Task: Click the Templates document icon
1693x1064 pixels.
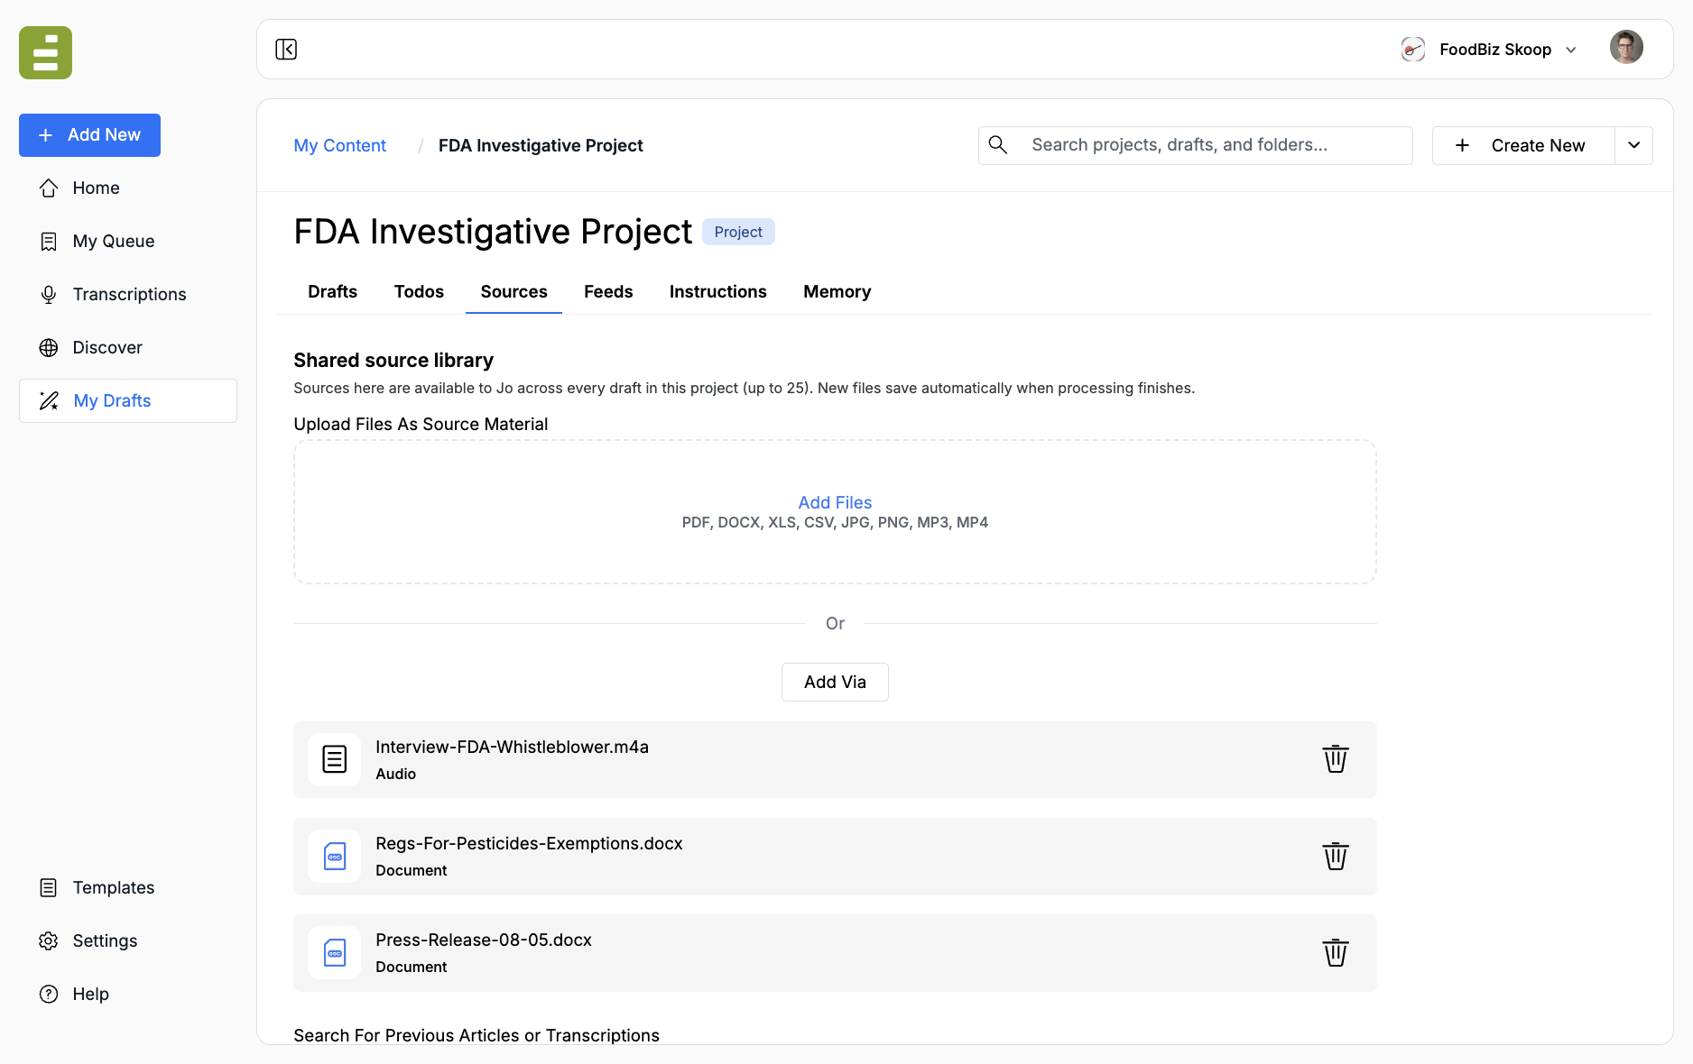Action: click(x=49, y=887)
